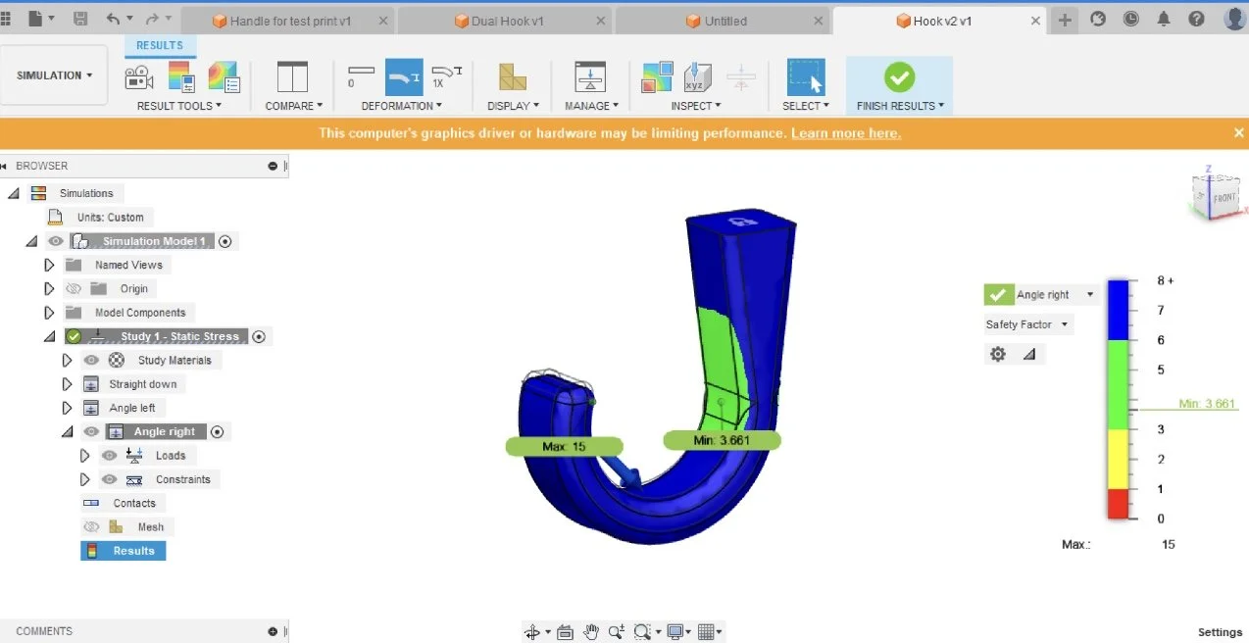1249x643 pixels.
Task: Open the File menu icon
Action: (35, 19)
